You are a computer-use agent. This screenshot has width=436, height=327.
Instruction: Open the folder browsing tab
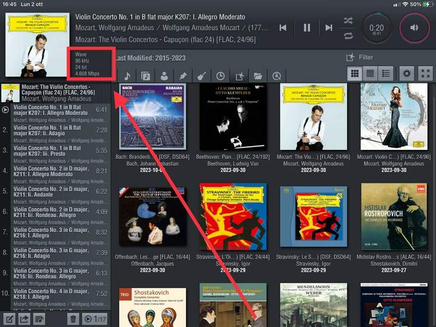258,76
